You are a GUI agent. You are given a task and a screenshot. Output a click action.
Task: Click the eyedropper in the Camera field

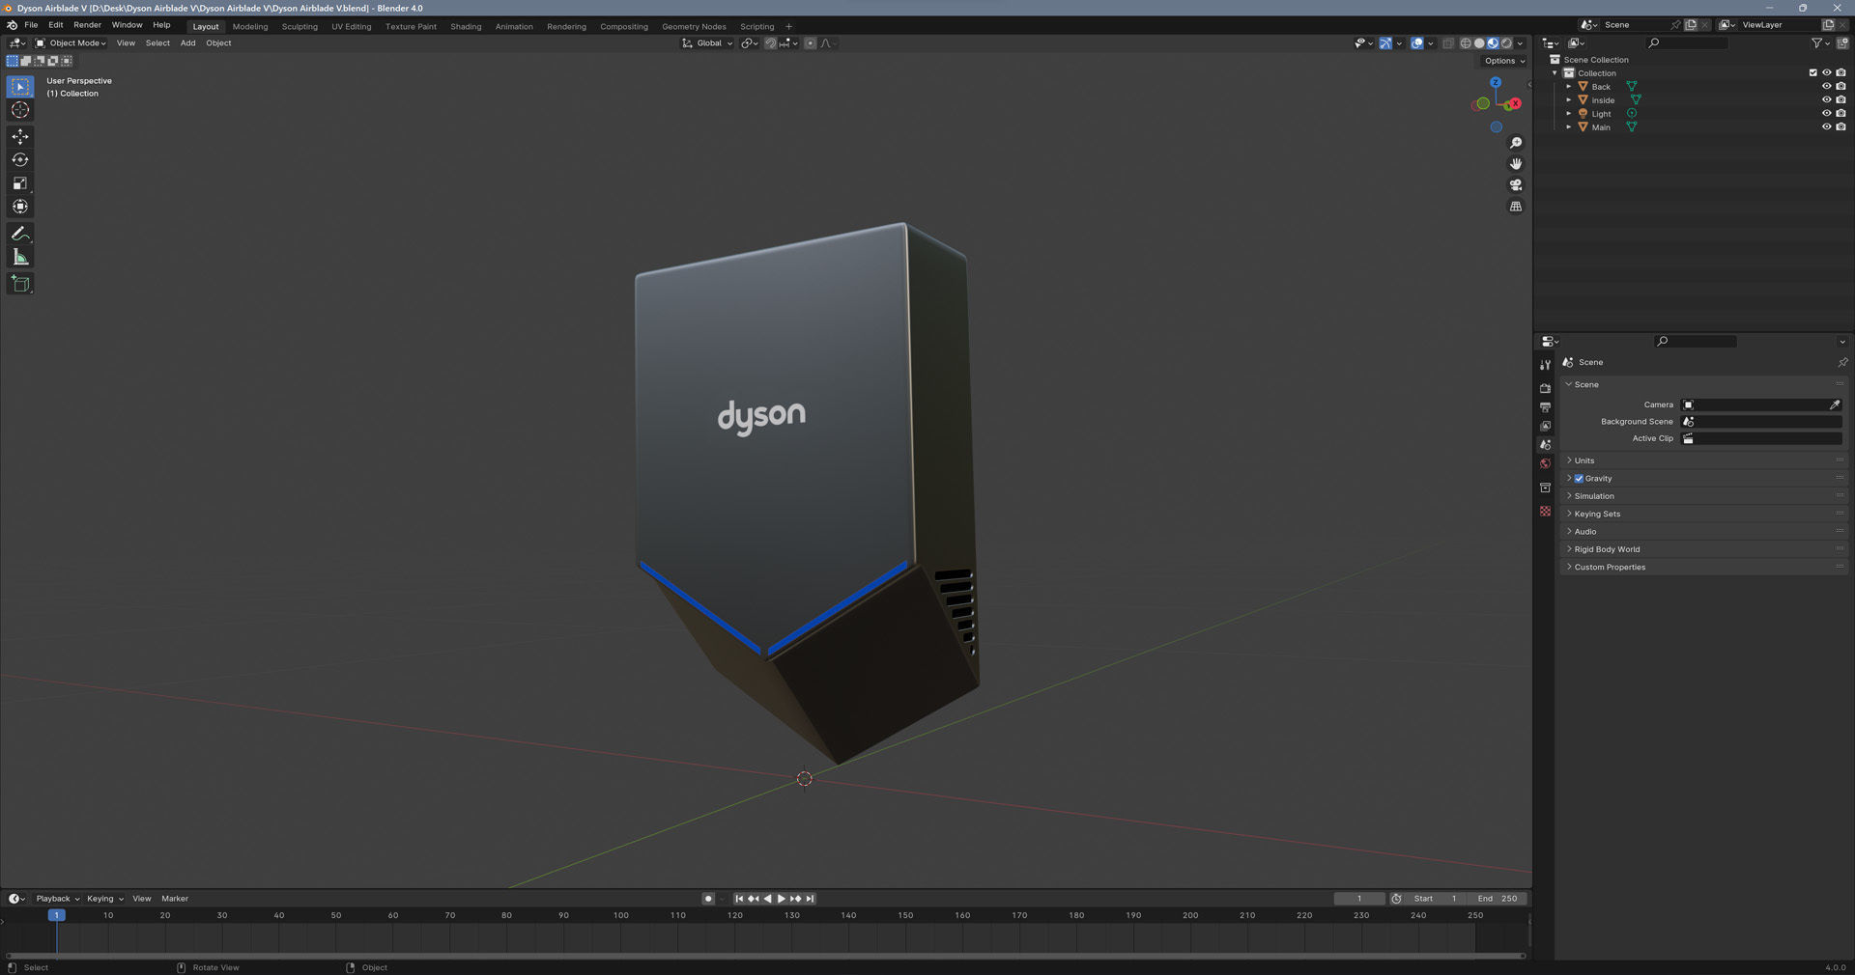pos(1835,404)
